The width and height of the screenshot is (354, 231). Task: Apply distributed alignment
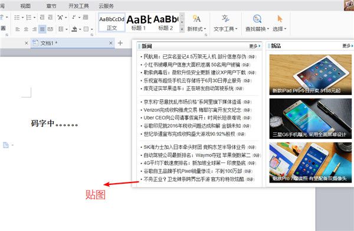(x=50, y=29)
